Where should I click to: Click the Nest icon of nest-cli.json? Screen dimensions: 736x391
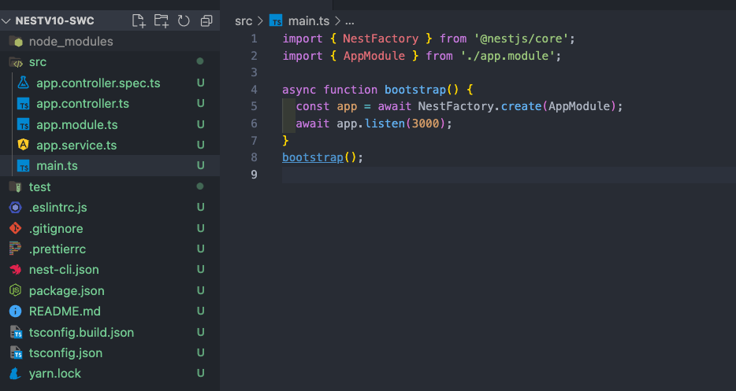point(16,270)
